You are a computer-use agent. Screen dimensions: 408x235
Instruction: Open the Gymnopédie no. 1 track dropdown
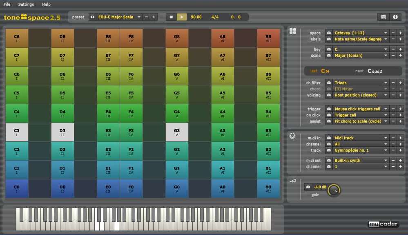(x=360, y=150)
